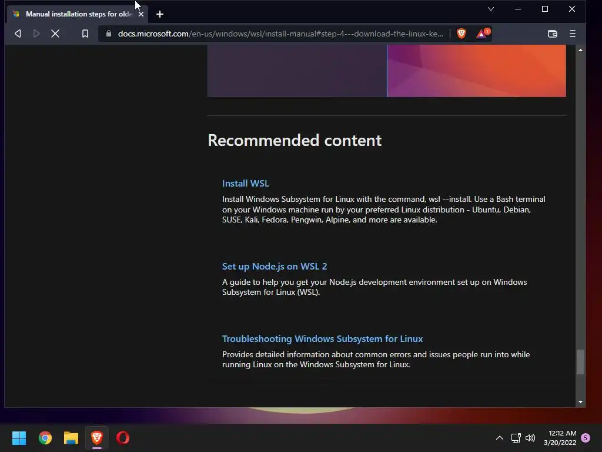
Task: Open File Explorer from taskbar
Action: [x=71, y=438]
